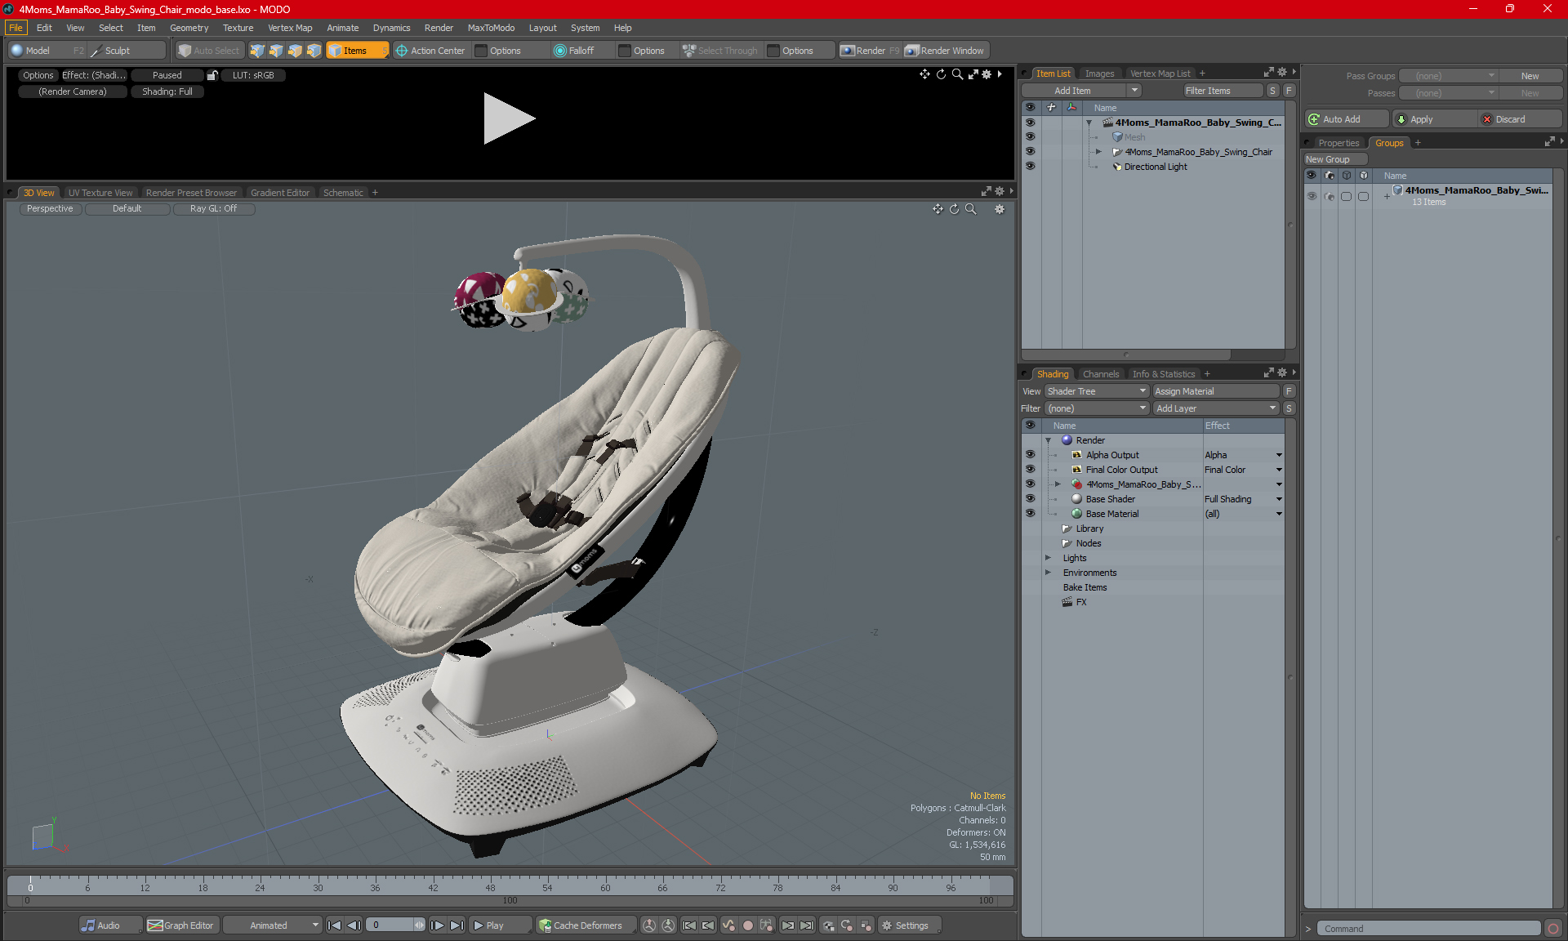Go to first frame
Image resolution: width=1568 pixels, height=941 pixels.
(334, 925)
